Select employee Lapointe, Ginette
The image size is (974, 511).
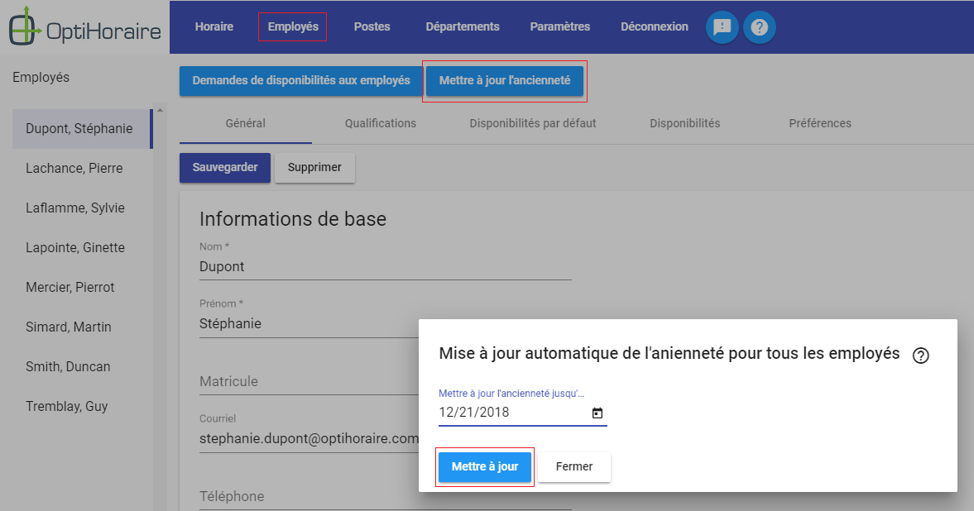pos(82,248)
